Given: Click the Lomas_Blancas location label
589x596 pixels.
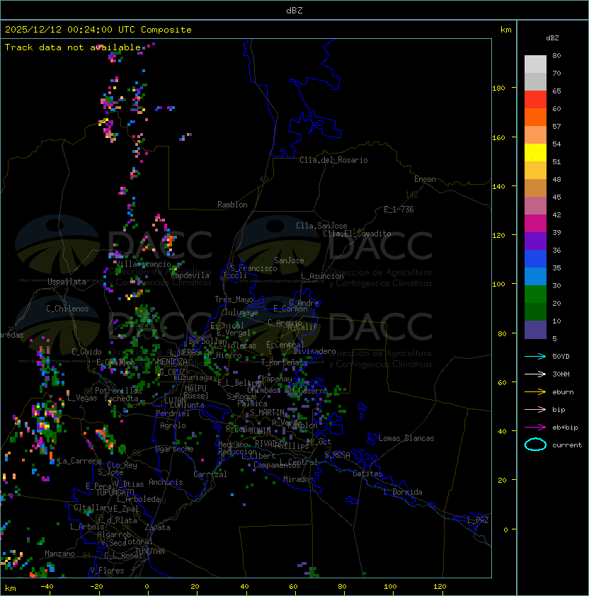Looking at the screenshot, I should tap(406, 438).
